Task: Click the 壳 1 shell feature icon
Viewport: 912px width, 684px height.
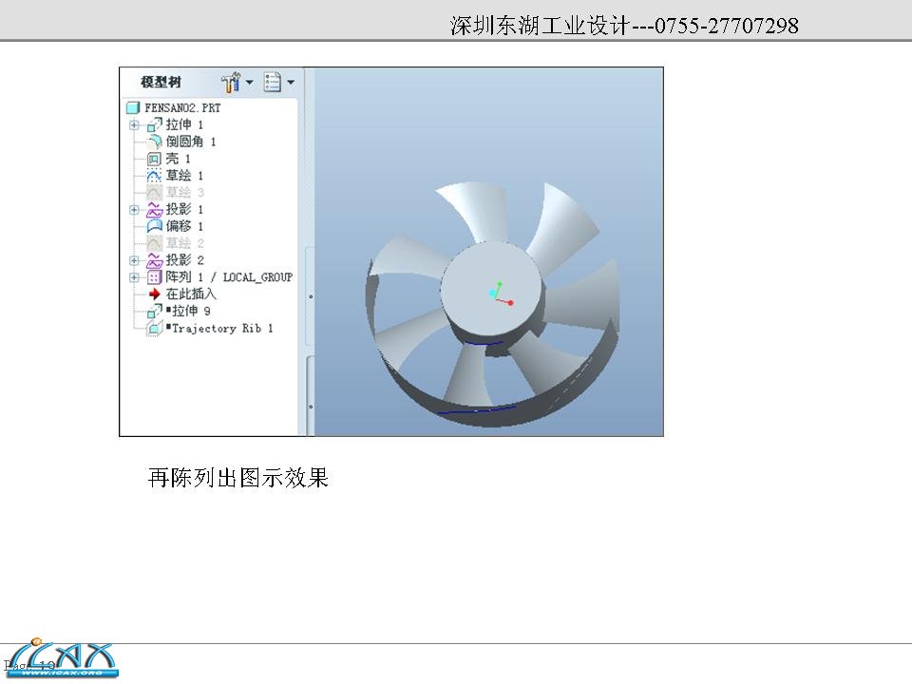Action: [154, 159]
